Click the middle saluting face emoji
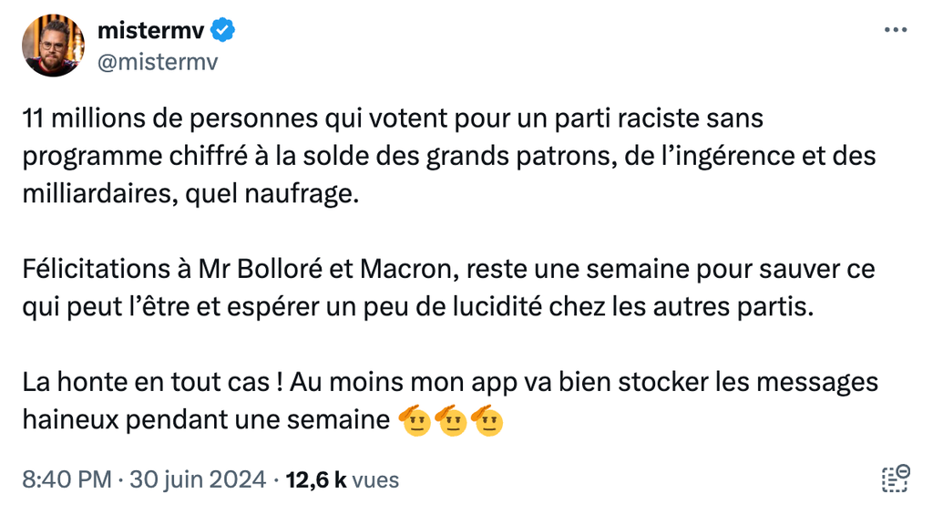The image size is (933, 515). point(452,420)
